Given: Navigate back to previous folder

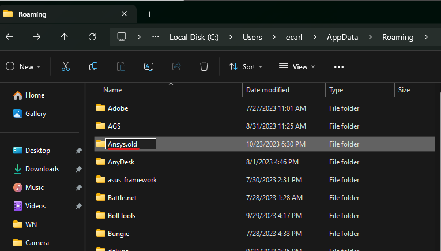Looking at the screenshot, I should [x=9, y=37].
